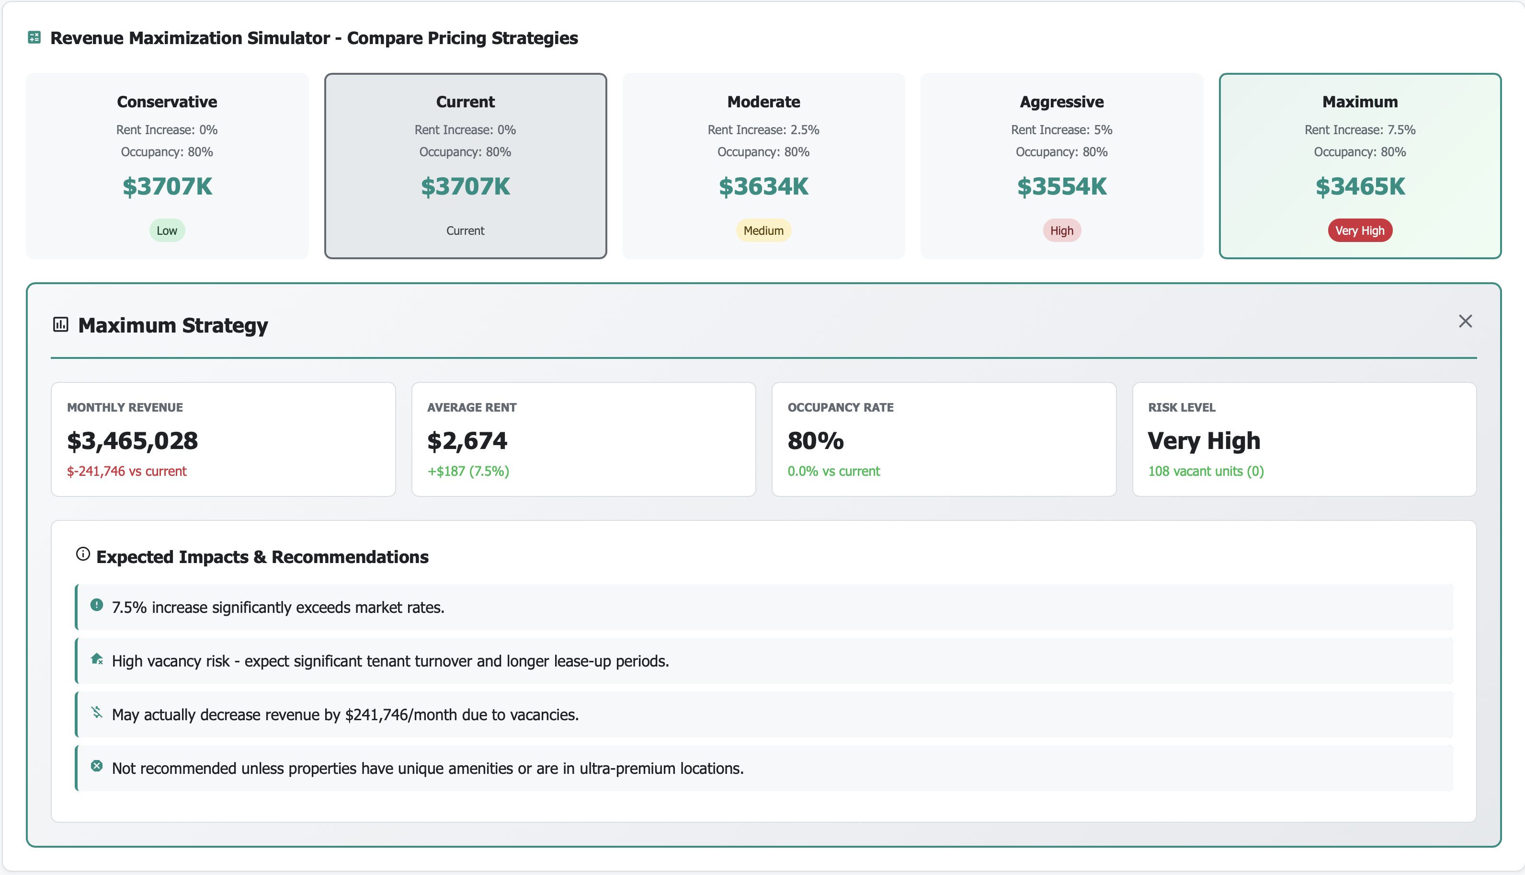Click the Average Rent metric card
The width and height of the screenshot is (1525, 875).
[x=583, y=439]
